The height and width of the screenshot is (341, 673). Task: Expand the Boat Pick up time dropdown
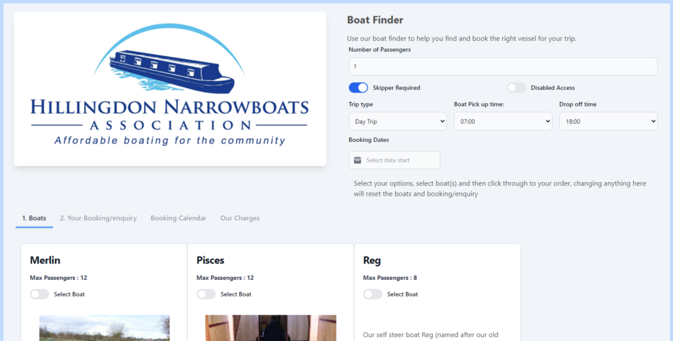[503, 122]
